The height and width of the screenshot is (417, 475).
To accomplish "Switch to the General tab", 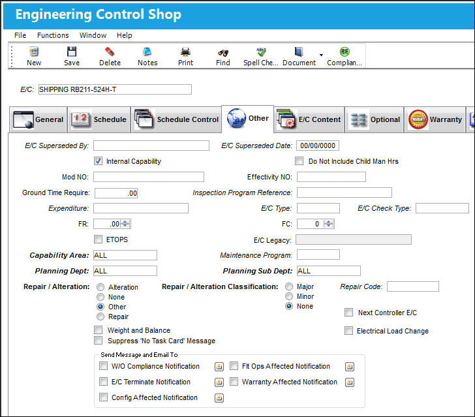I will 38,119.
